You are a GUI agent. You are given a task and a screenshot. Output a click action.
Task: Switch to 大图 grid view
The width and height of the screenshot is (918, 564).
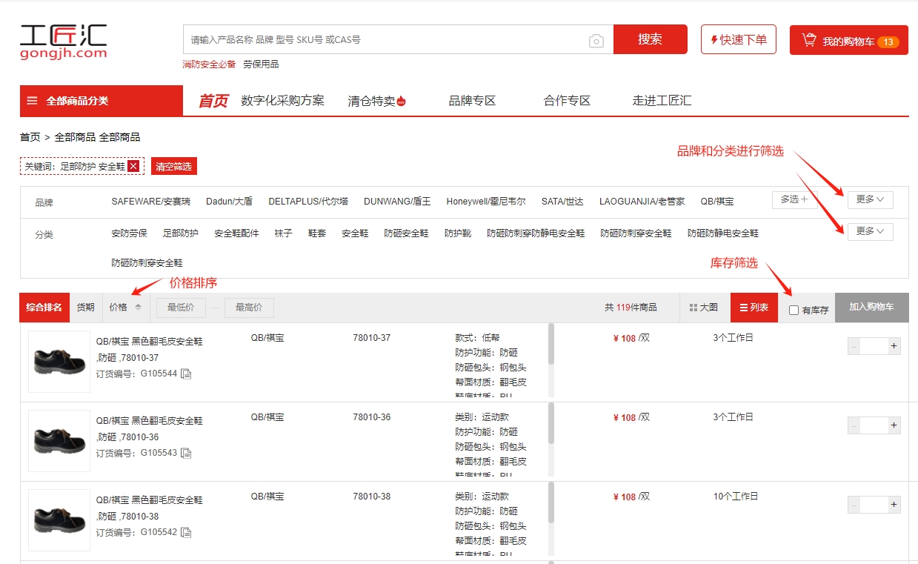click(704, 308)
